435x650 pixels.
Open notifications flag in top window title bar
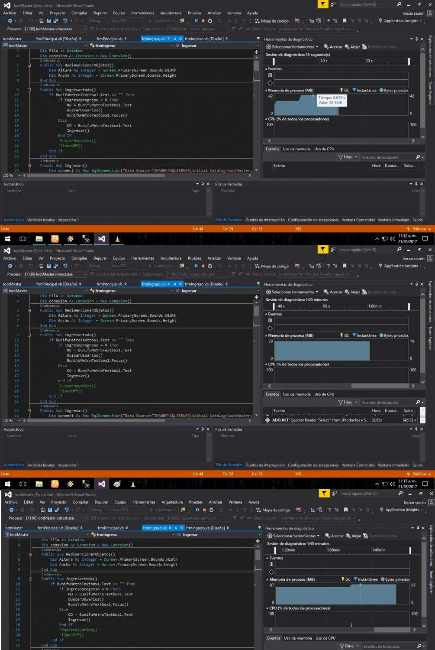click(323, 4)
